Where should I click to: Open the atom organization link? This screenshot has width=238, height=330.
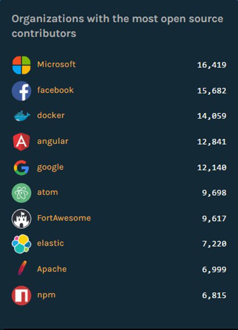coord(47,192)
